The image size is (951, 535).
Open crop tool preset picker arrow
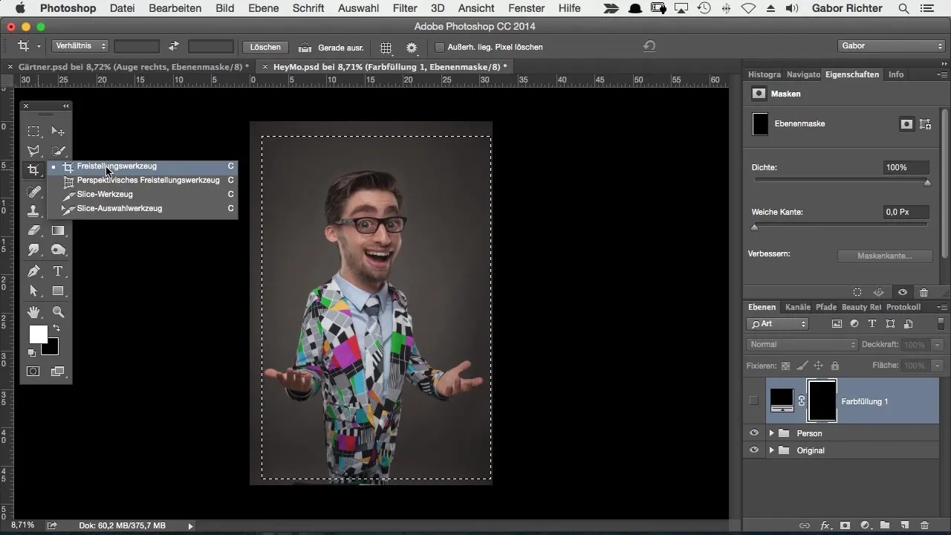[x=39, y=47]
